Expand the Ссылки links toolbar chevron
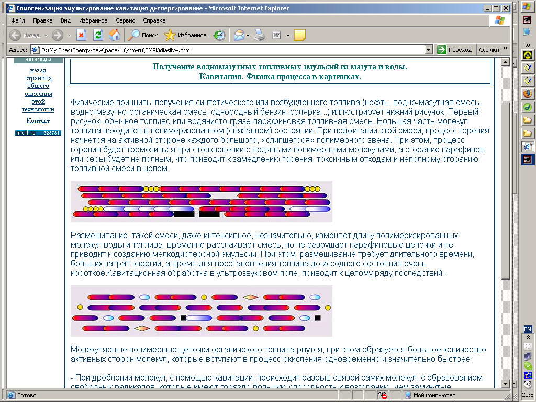Screen dimensions: 536x402 pyautogui.click(x=506, y=48)
